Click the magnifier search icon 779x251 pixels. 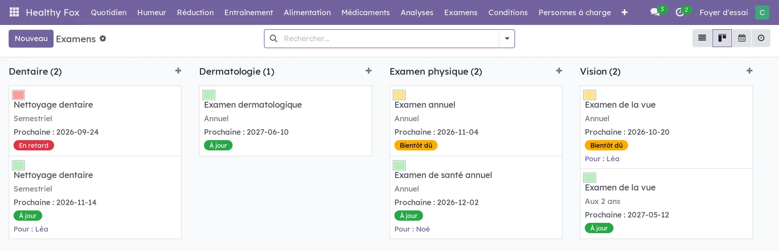274,38
